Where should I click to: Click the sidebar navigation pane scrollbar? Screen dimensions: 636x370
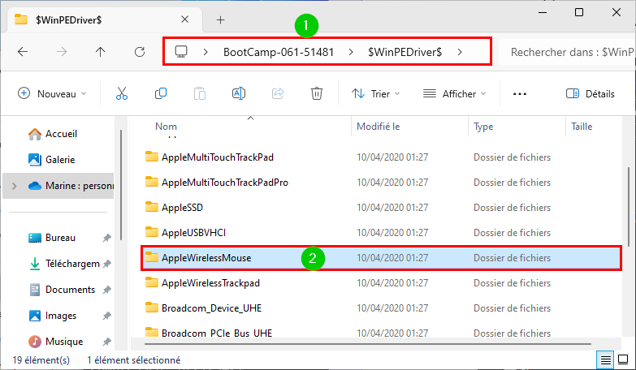coord(121,185)
